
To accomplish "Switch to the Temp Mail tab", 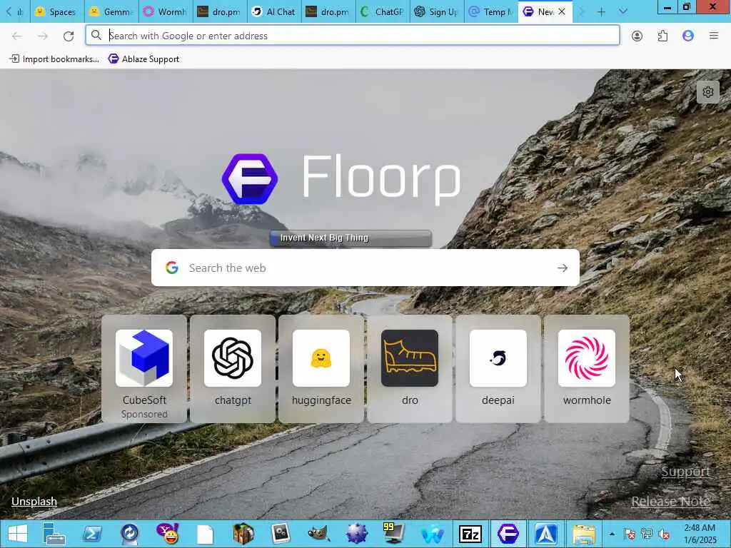I will point(491,11).
